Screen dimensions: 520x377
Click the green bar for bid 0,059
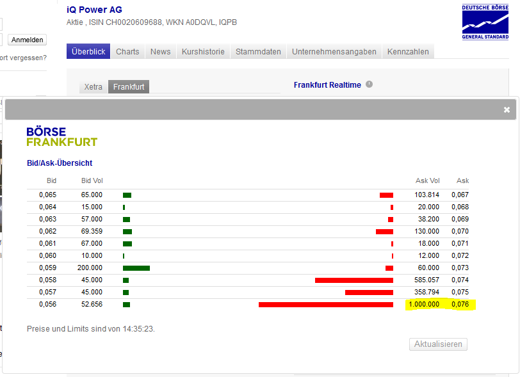[136, 268]
